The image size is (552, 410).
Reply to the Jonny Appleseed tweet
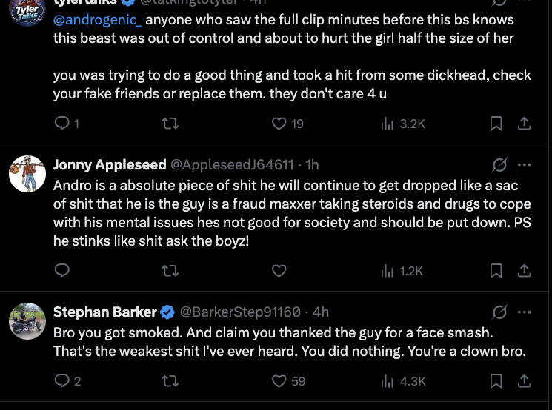point(63,271)
